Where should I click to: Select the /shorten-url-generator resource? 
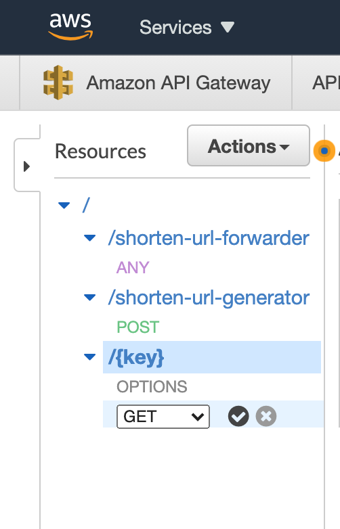click(209, 298)
